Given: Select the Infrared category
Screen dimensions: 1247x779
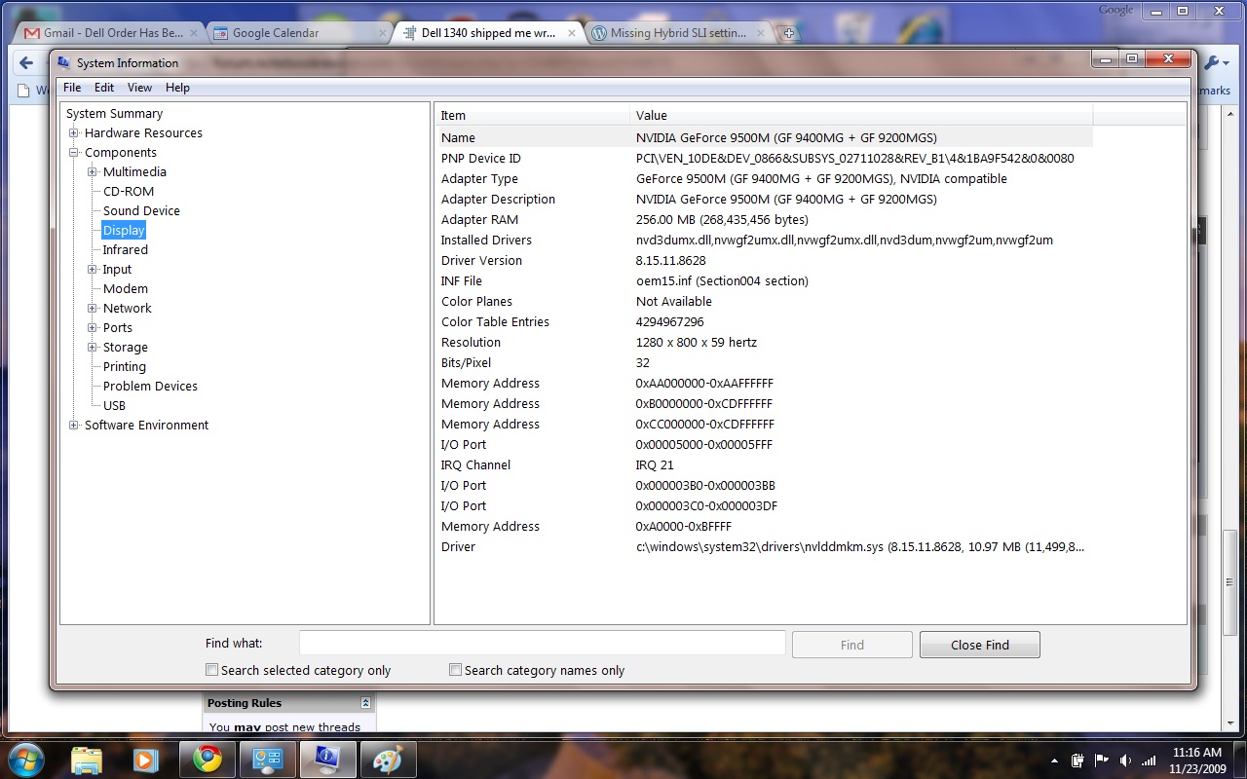Looking at the screenshot, I should (126, 249).
